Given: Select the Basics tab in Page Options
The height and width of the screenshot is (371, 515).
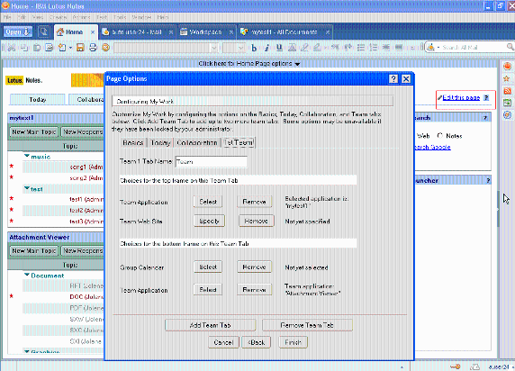Looking at the screenshot, I should (132, 142).
